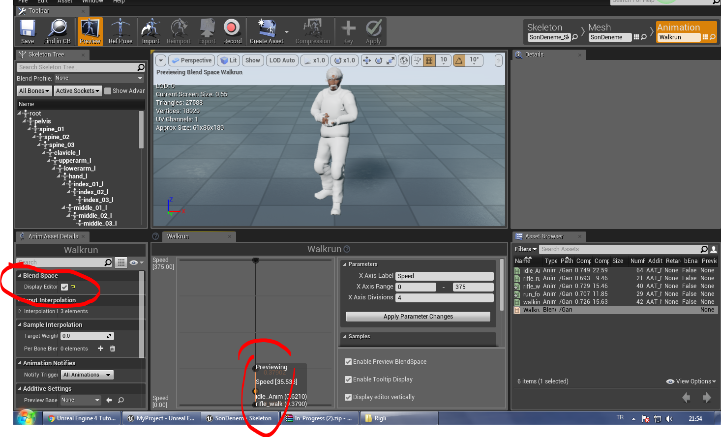Screen dimensions: 721x437
Task: Click the Ref Pose icon
Action: pos(120,32)
